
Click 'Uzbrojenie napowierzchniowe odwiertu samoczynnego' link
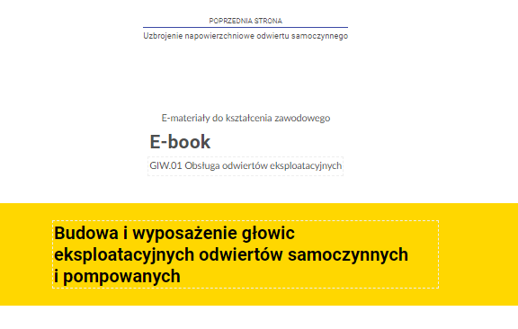point(246,36)
